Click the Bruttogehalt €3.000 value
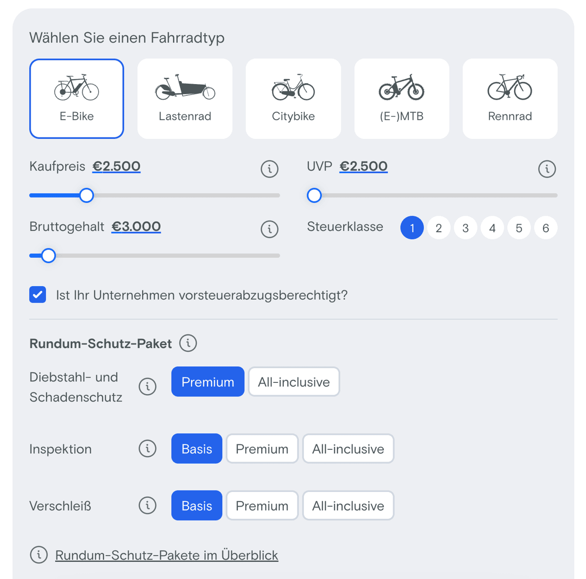 [136, 226]
